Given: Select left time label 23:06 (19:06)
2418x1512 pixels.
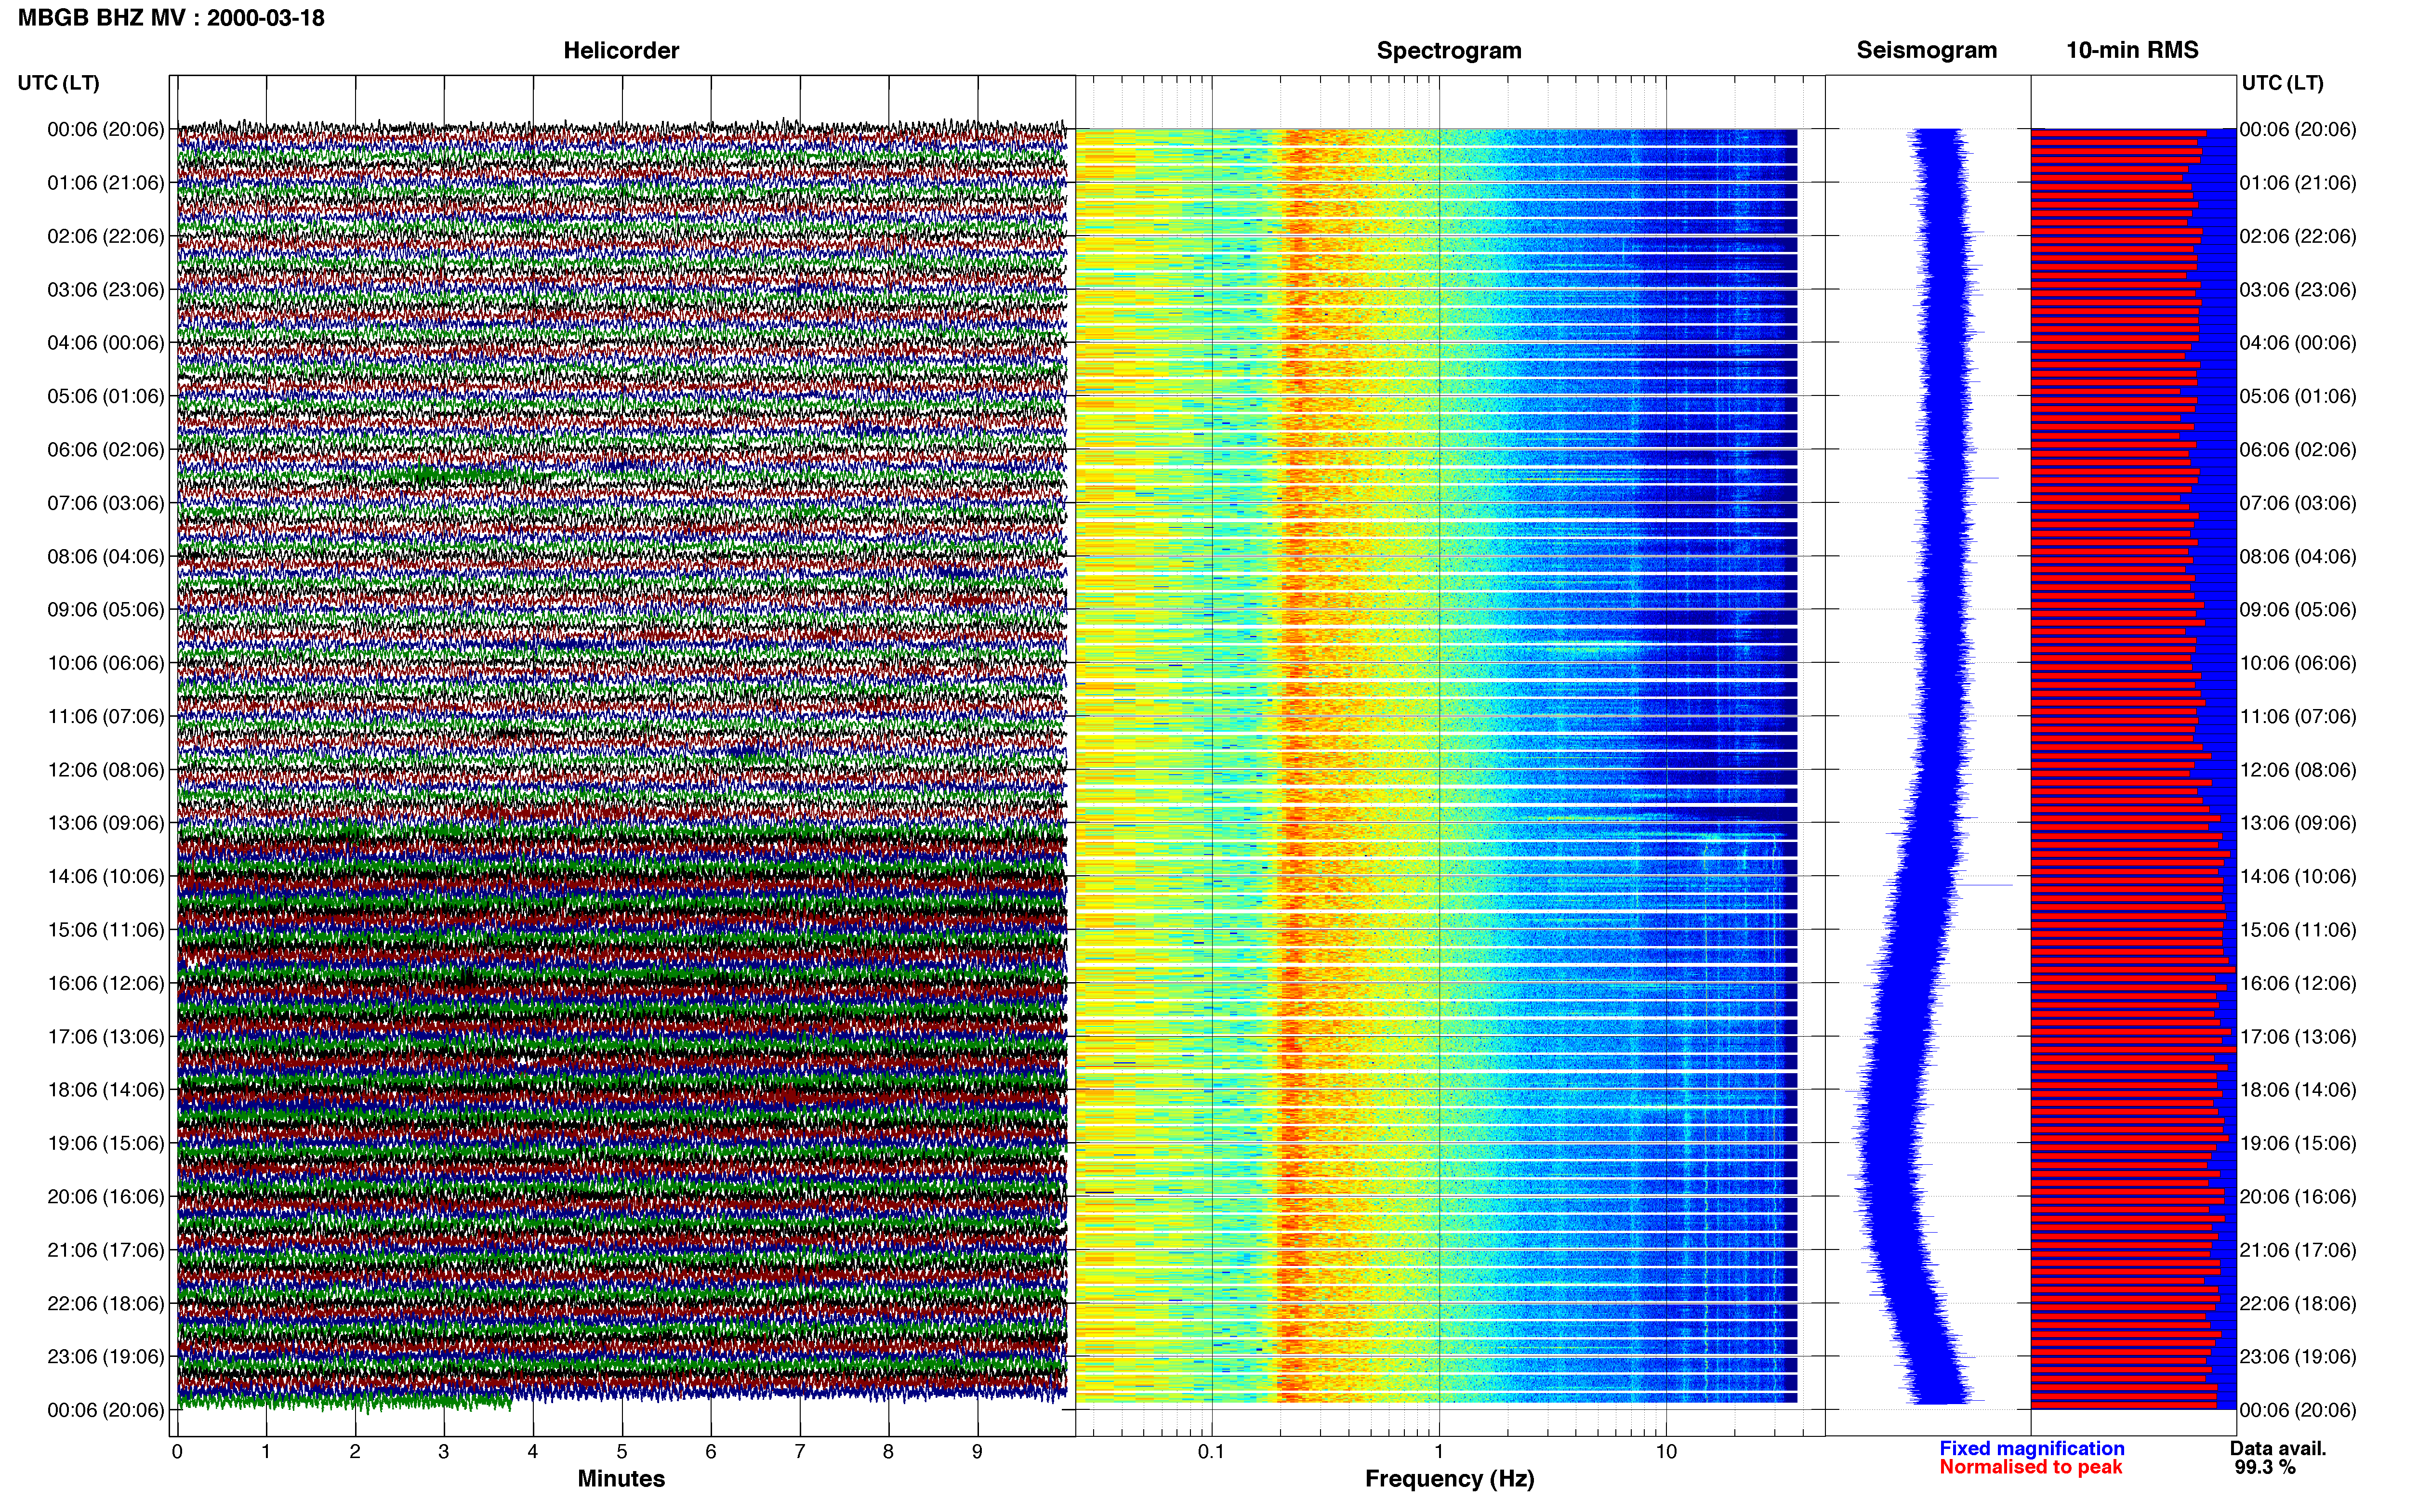Looking at the screenshot, I should click(x=106, y=1357).
